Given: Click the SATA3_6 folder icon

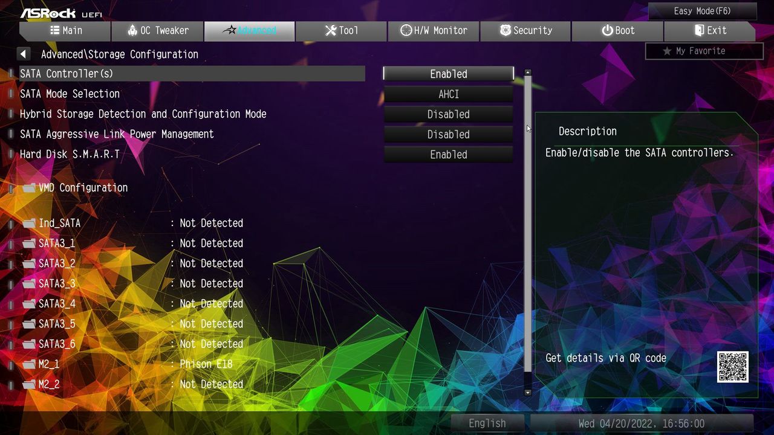Looking at the screenshot, I should (30, 344).
